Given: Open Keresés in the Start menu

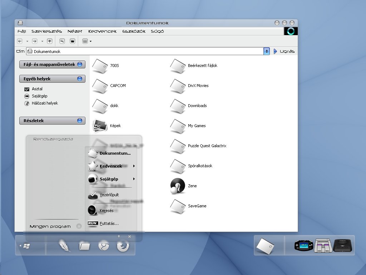Looking at the screenshot, I should [101, 211].
